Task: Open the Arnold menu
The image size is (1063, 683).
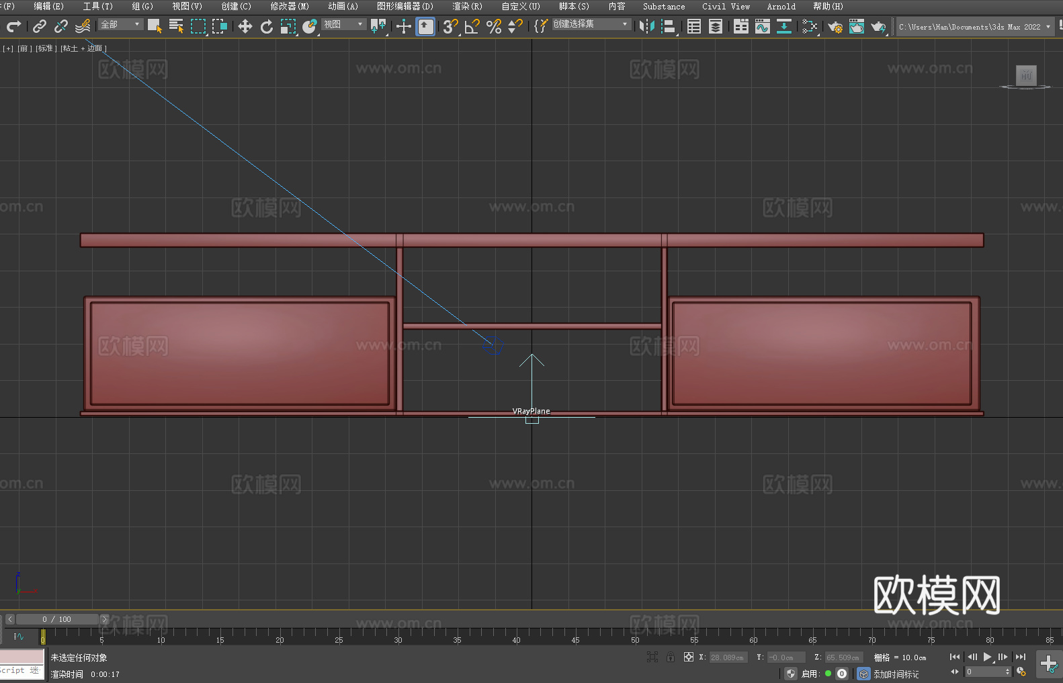Action: click(781, 6)
